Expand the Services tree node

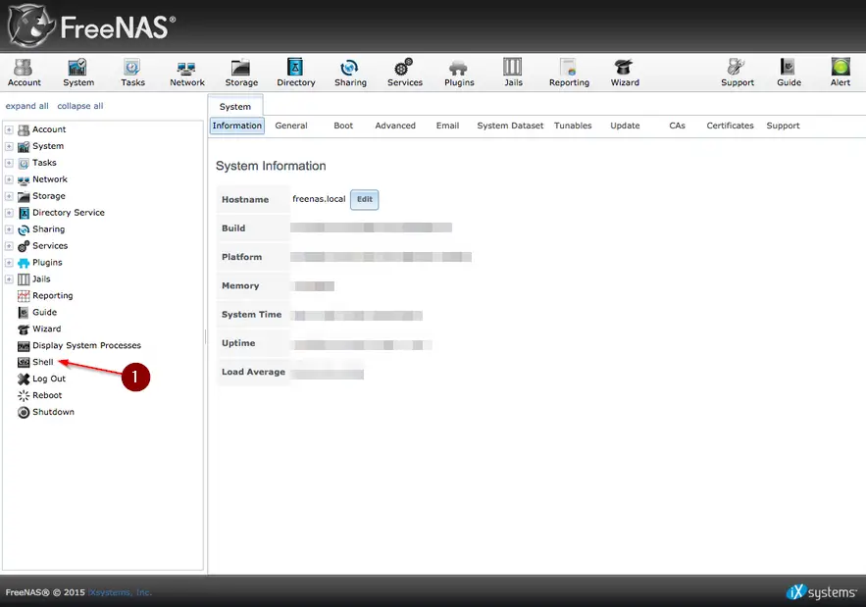coord(9,246)
